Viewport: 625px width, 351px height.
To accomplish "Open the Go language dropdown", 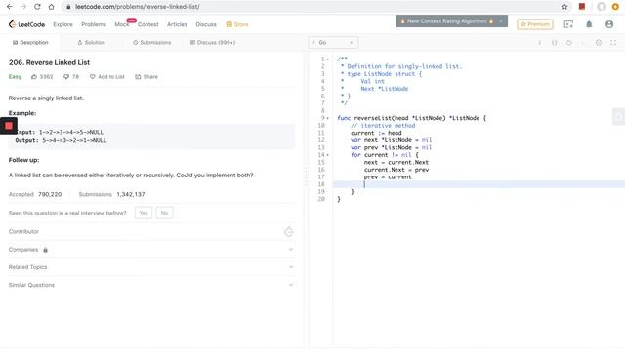I will pos(333,43).
